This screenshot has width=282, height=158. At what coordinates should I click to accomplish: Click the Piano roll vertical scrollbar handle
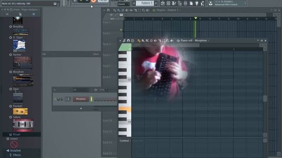(x=265, y=98)
